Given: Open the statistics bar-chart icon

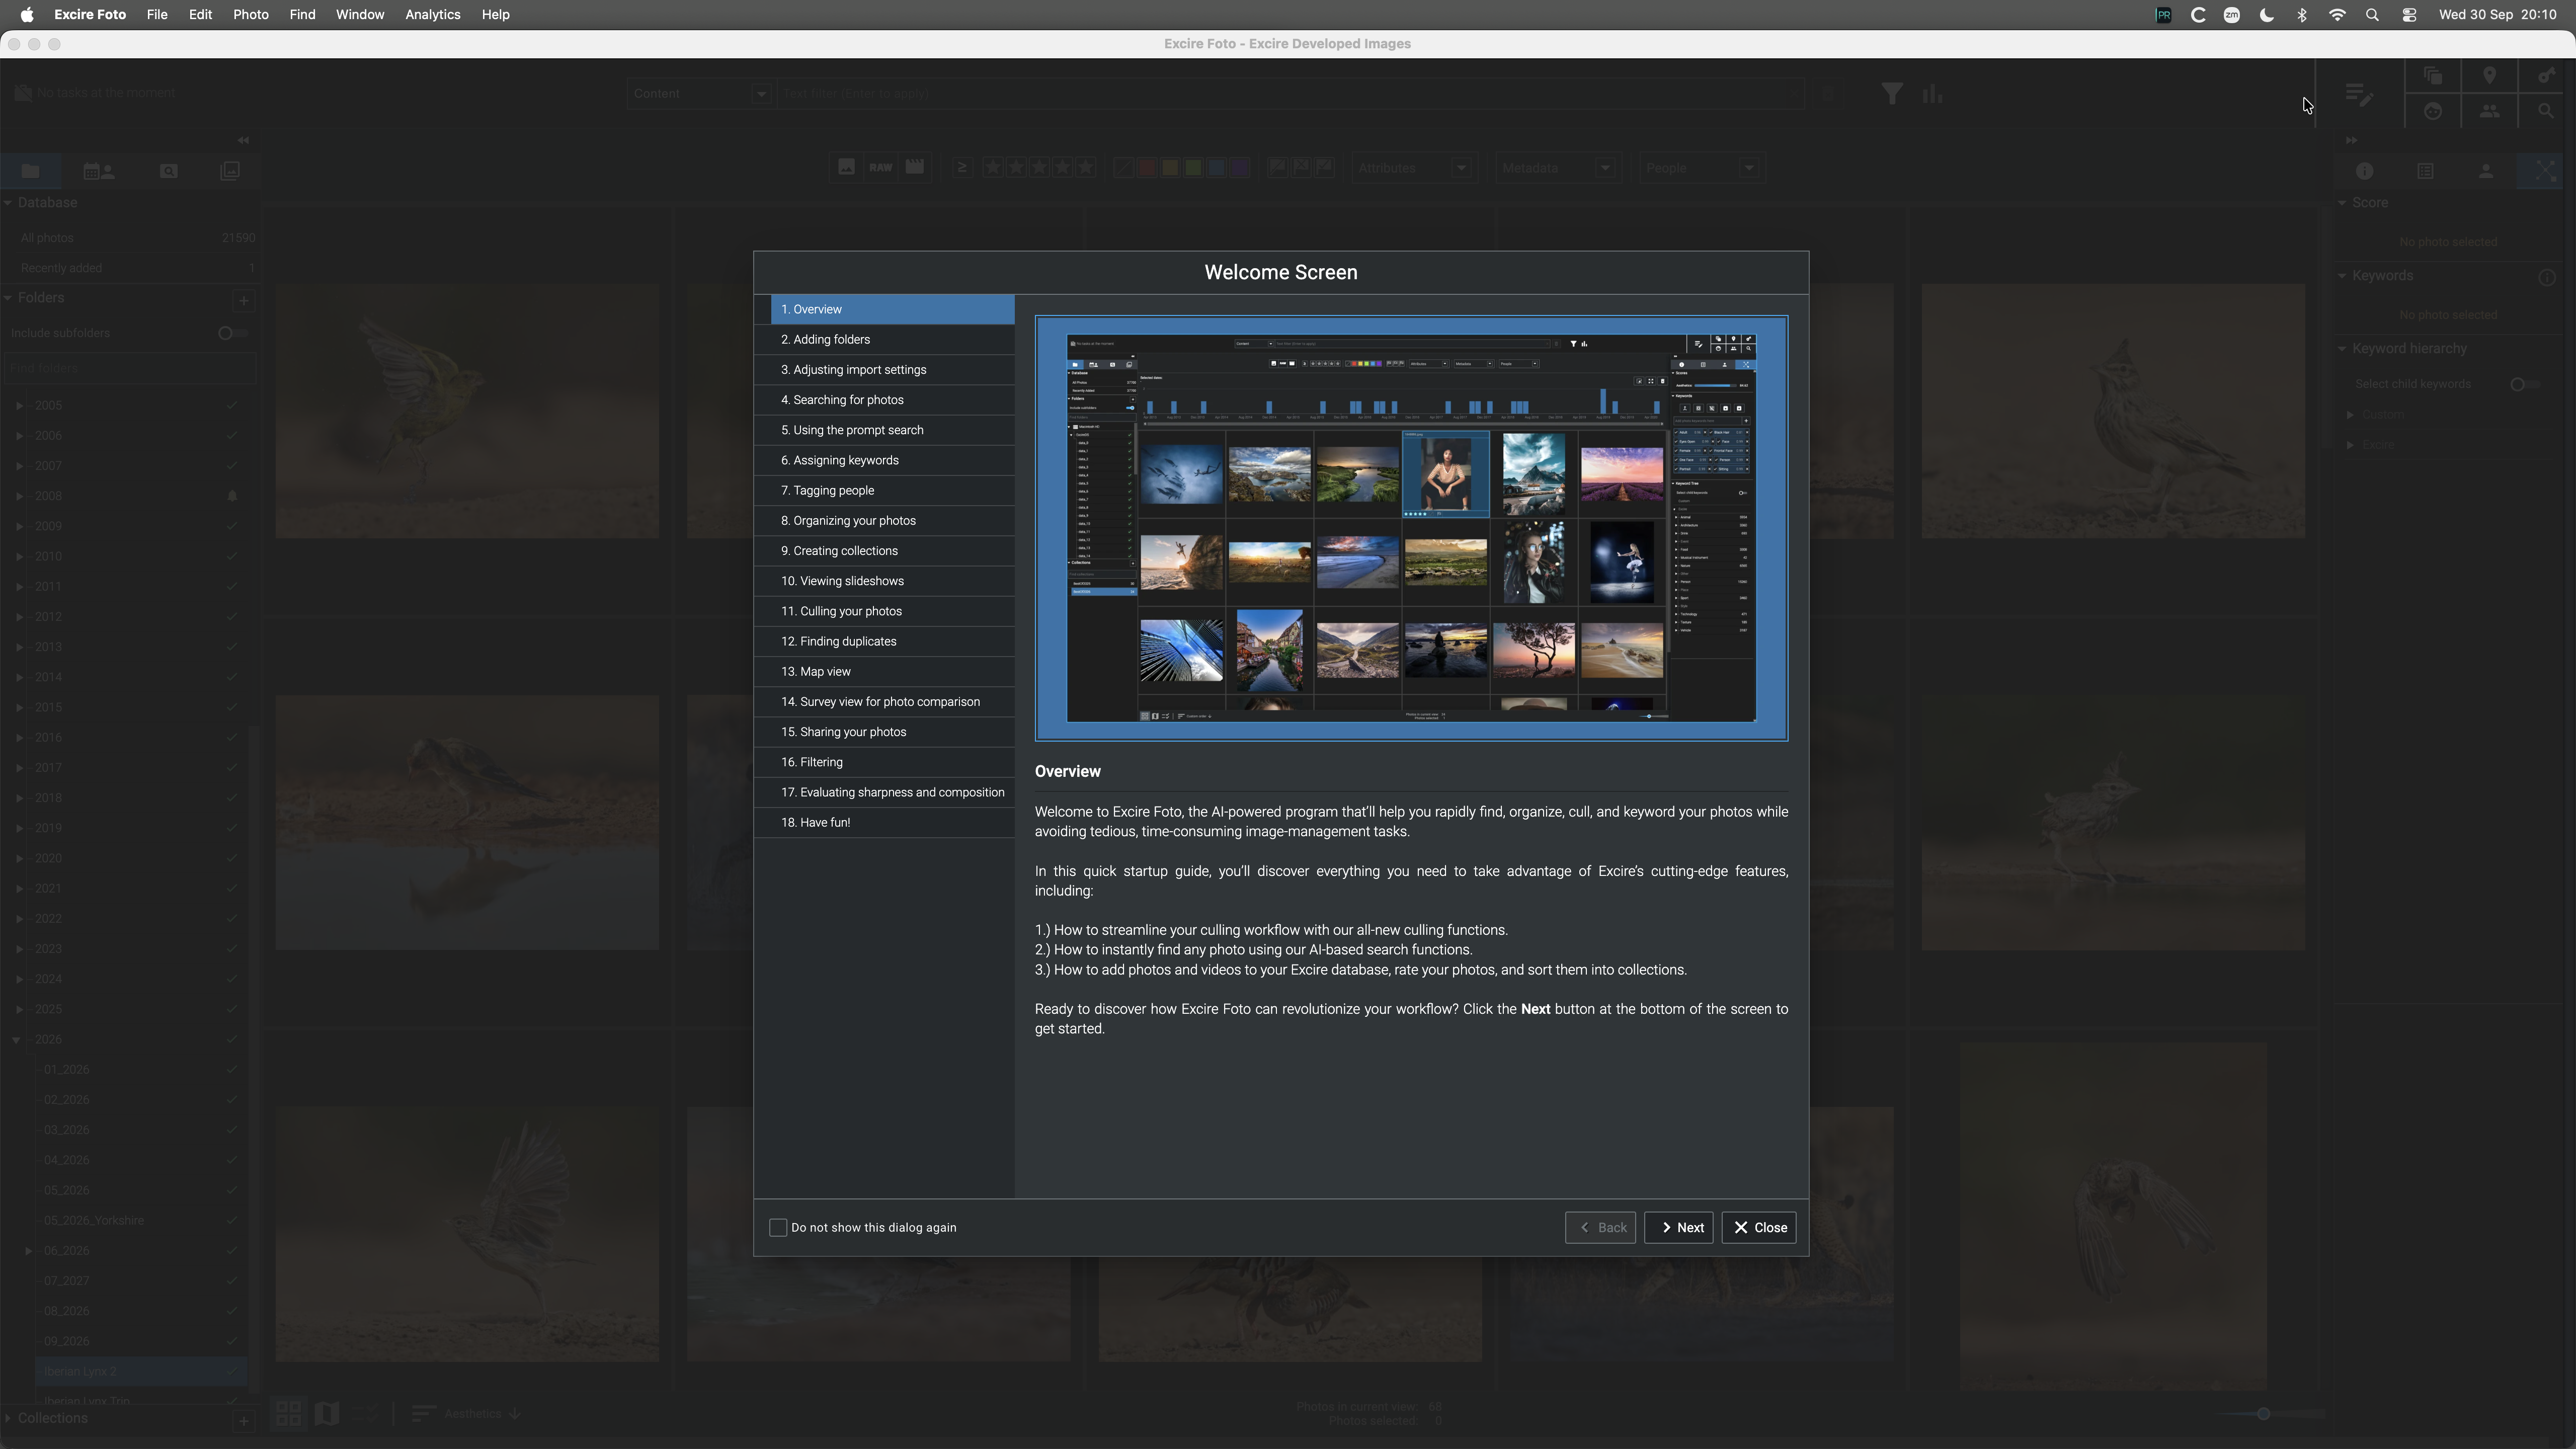Looking at the screenshot, I should pos(1932,94).
